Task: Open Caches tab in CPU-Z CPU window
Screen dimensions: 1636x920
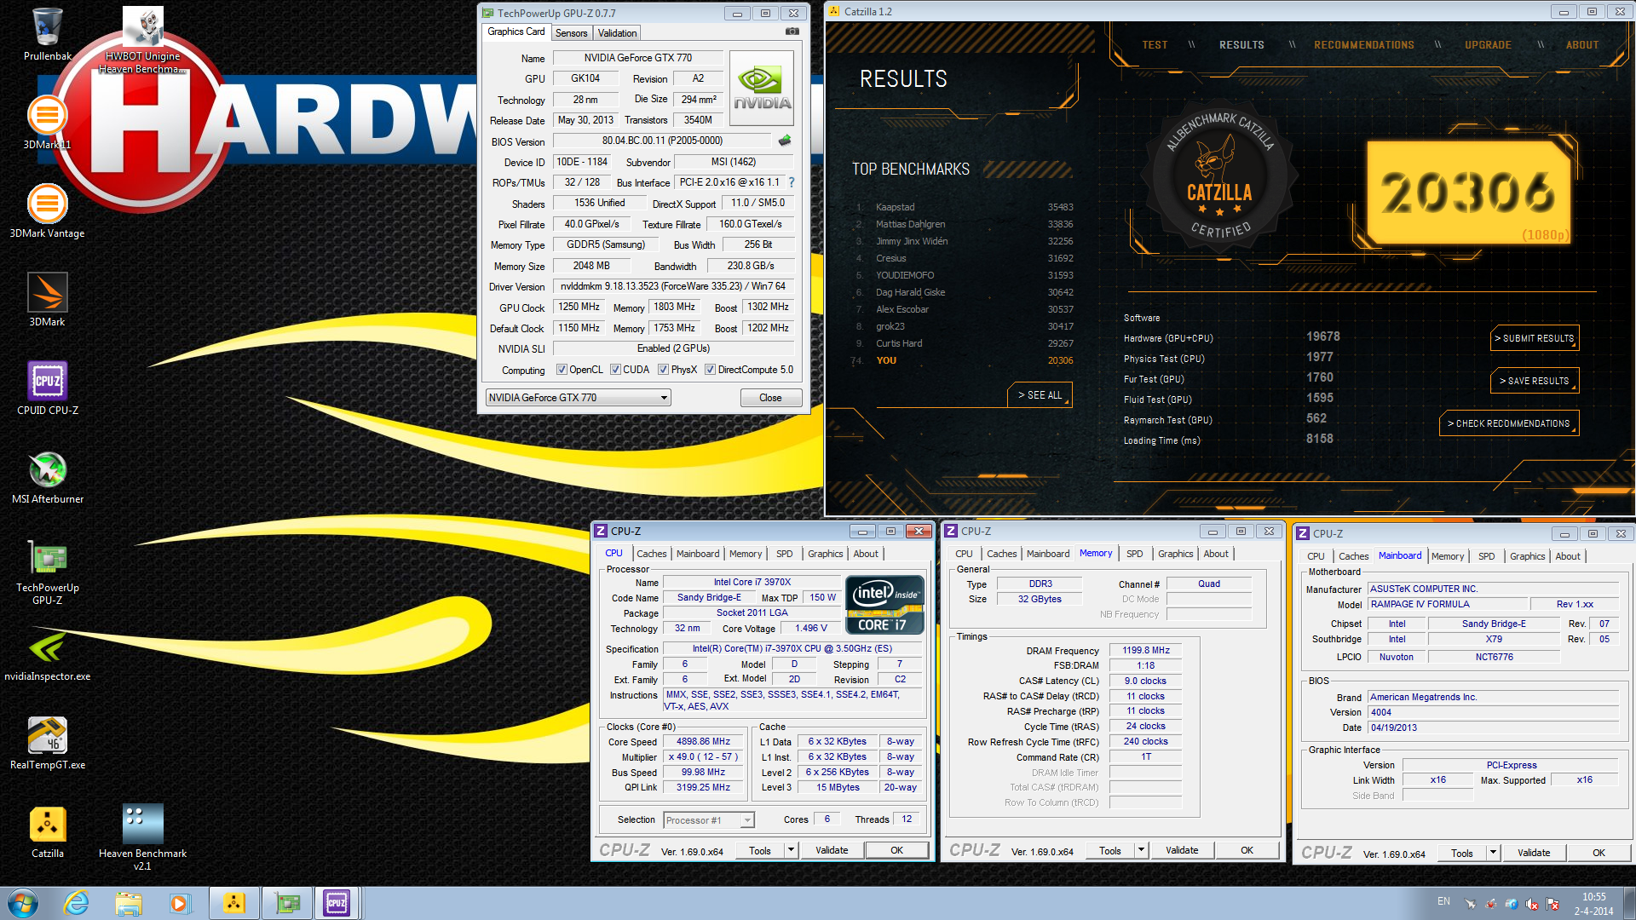Action: (652, 554)
